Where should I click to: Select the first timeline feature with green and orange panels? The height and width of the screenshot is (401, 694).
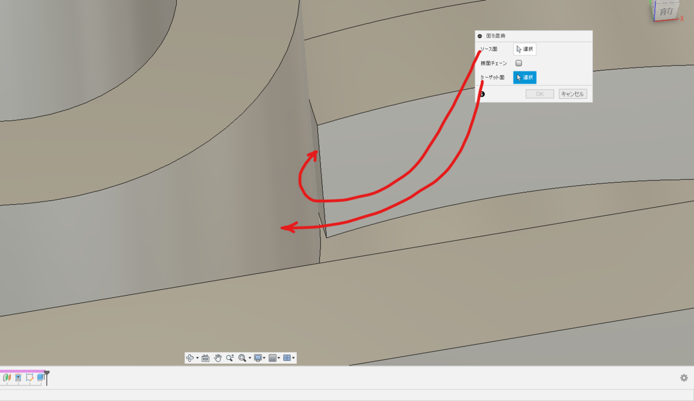pos(7,377)
